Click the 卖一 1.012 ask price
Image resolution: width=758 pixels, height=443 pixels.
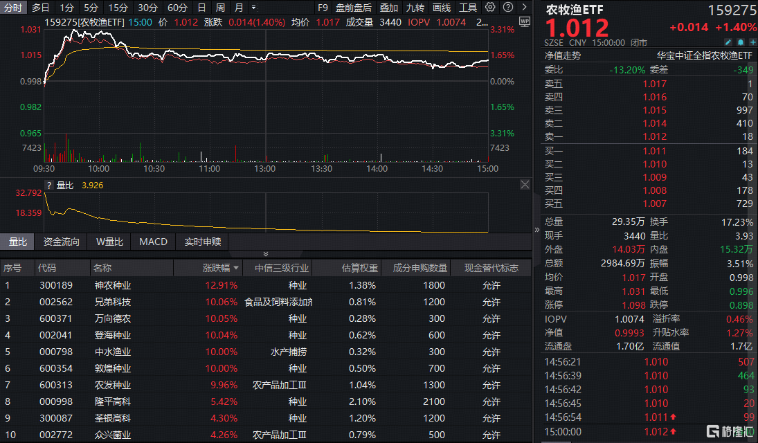coord(655,137)
